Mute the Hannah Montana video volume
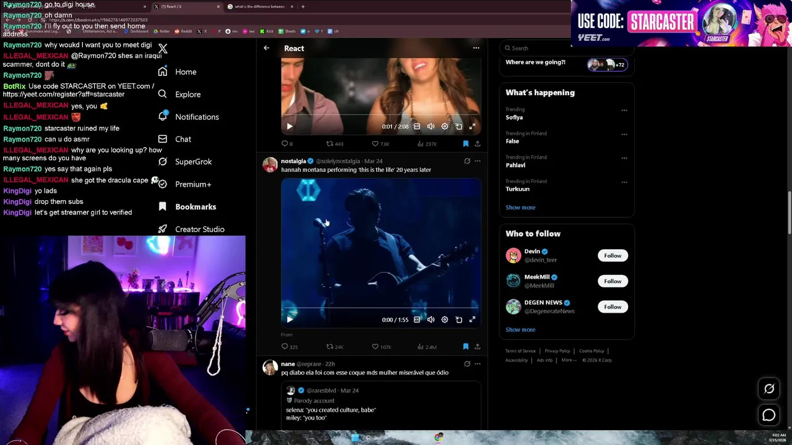Screen dimensions: 792x445 [431, 320]
